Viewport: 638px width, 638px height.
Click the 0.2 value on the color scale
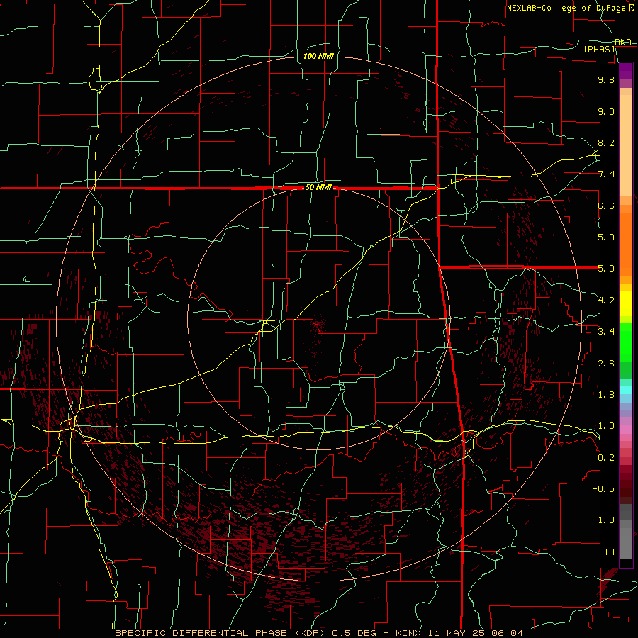point(606,458)
